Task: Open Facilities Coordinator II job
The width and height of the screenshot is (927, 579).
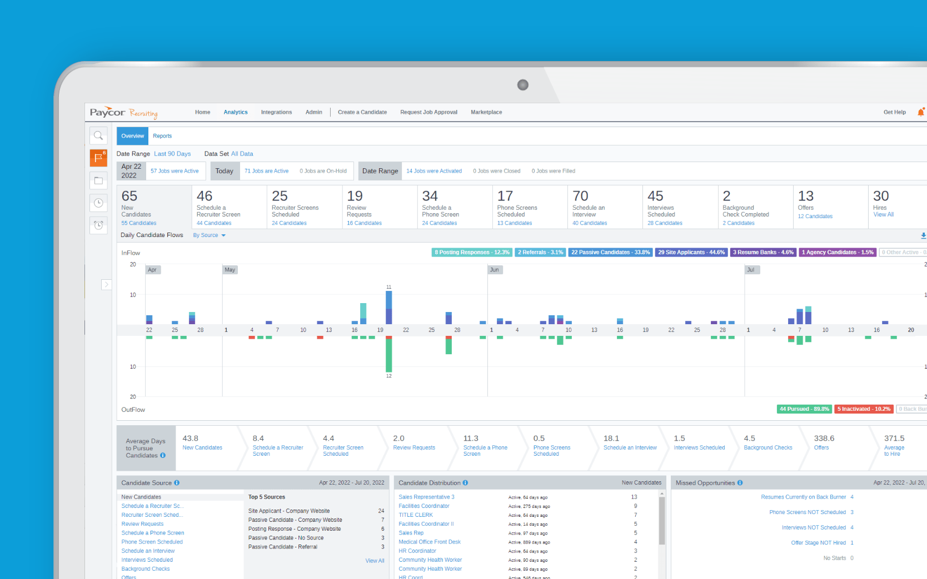Action: (x=426, y=524)
